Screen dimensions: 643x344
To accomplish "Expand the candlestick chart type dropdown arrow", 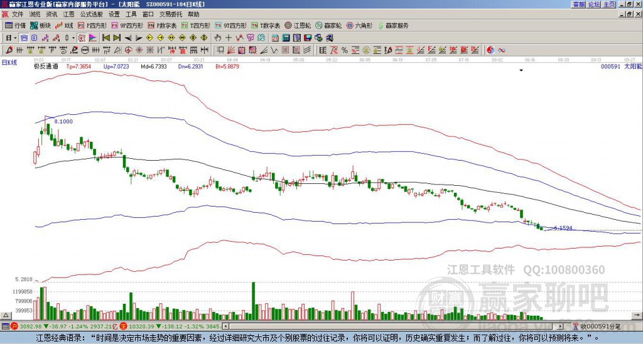I will 73,38.
